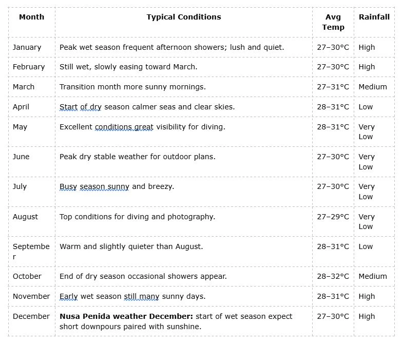This screenshot has width=403, height=343.
Task: Click the Avg Temp column header
Action: 333,22
